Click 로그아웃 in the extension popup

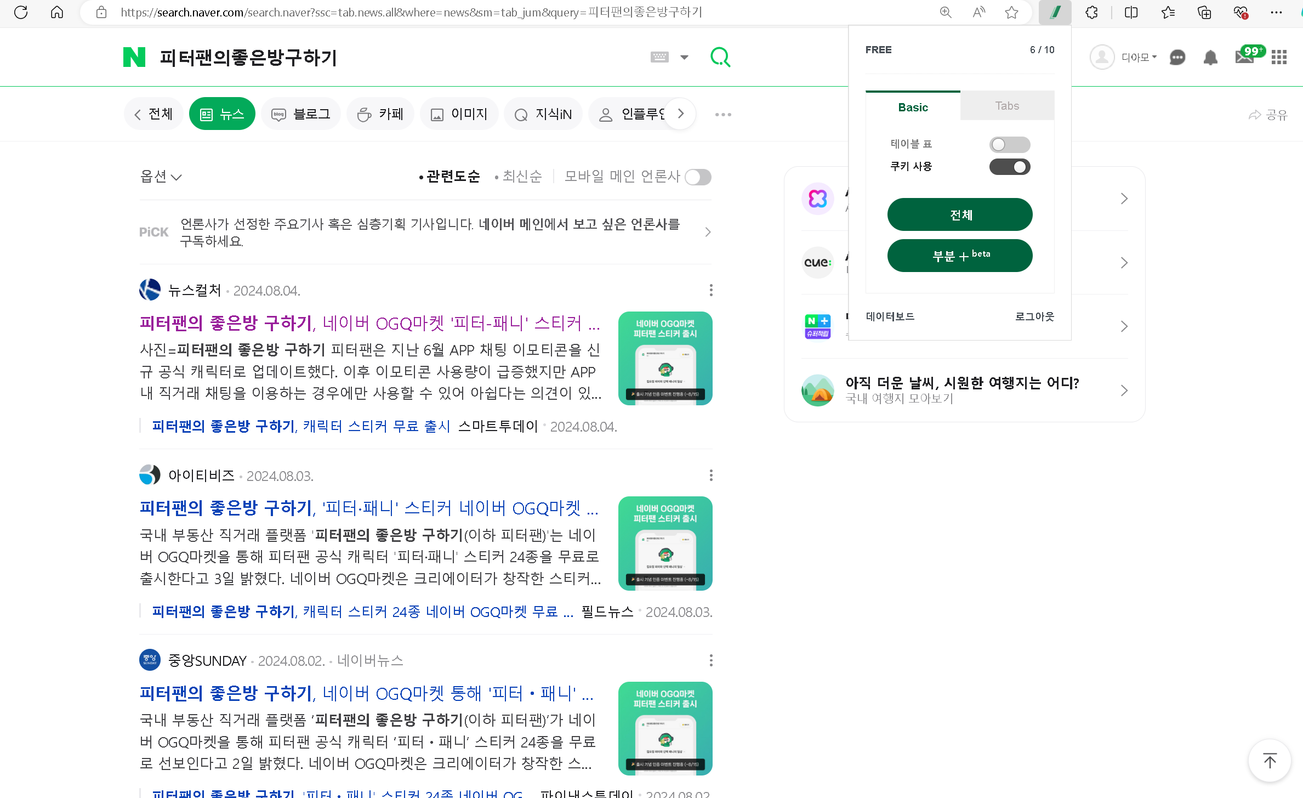[1034, 316]
